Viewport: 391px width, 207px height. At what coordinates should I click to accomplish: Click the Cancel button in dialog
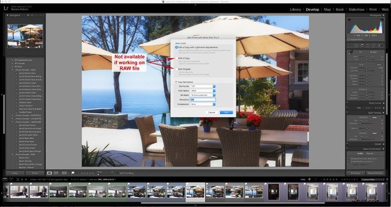point(212,112)
